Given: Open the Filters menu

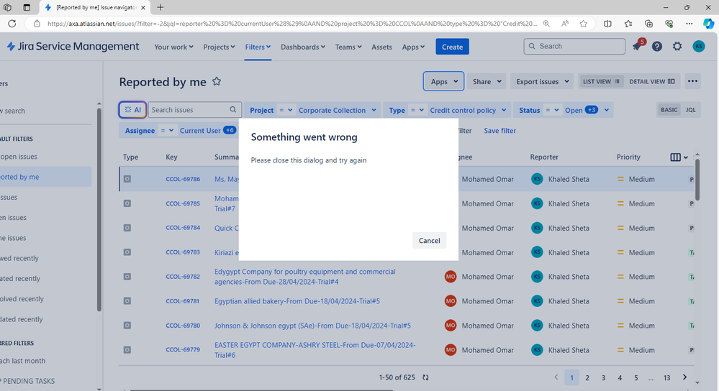Looking at the screenshot, I should point(258,47).
